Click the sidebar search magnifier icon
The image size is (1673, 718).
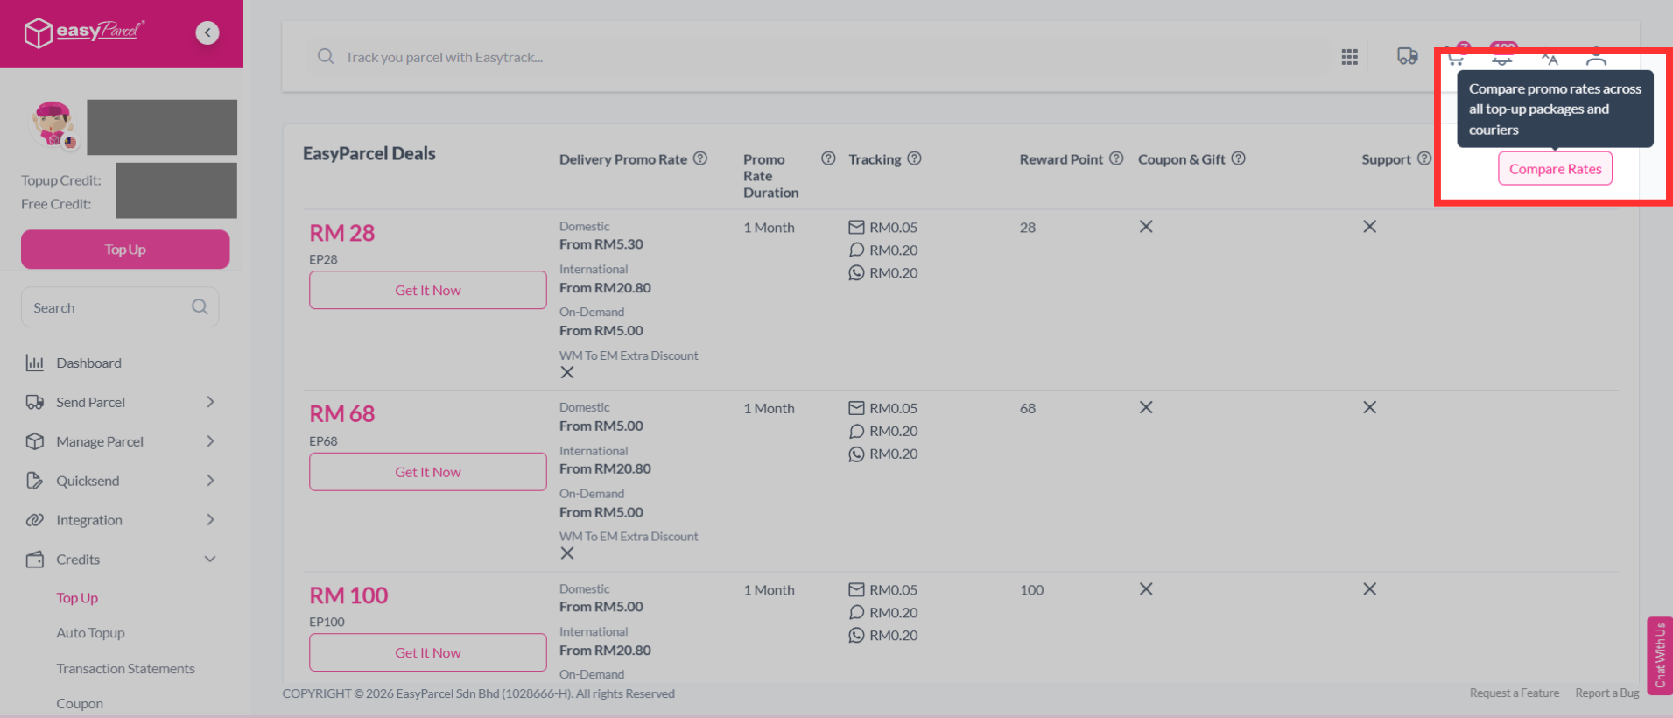tap(200, 306)
